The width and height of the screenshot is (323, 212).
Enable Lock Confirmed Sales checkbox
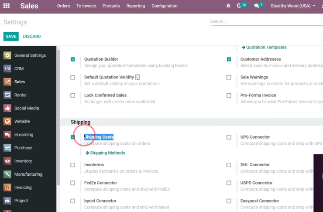pyautogui.click(x=73, y=95)
